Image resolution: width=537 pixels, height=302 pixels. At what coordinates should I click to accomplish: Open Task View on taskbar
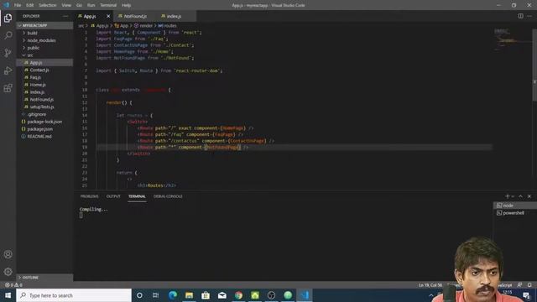pos(155,295)
